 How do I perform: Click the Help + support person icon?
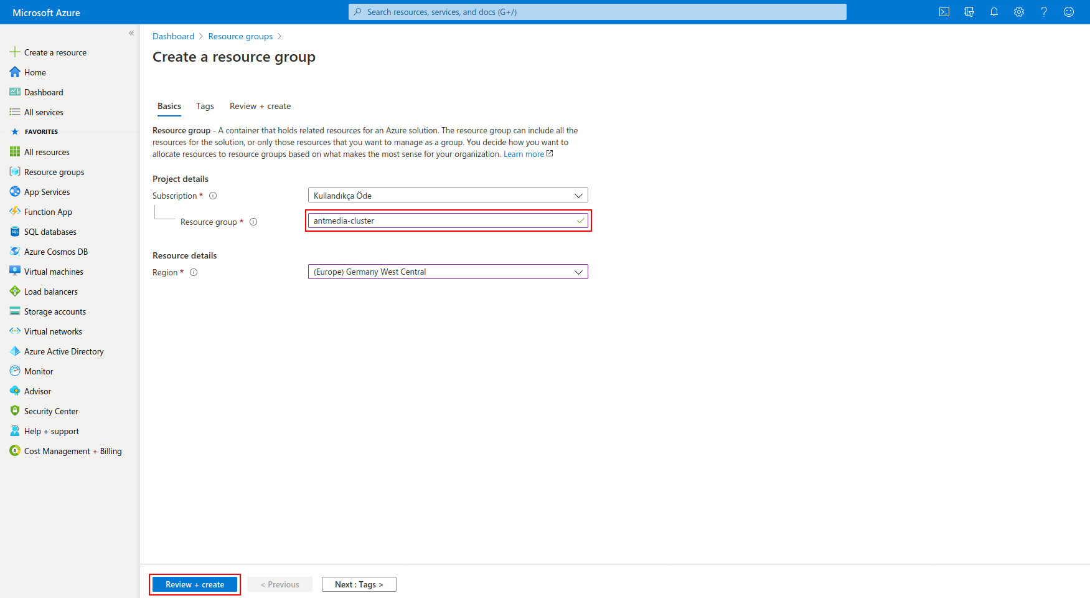tap(15, 431)
